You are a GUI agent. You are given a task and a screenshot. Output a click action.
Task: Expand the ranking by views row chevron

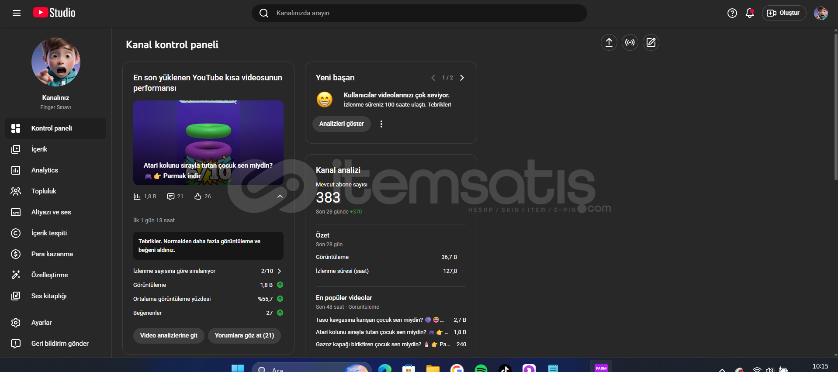click(x=279, y=271)
